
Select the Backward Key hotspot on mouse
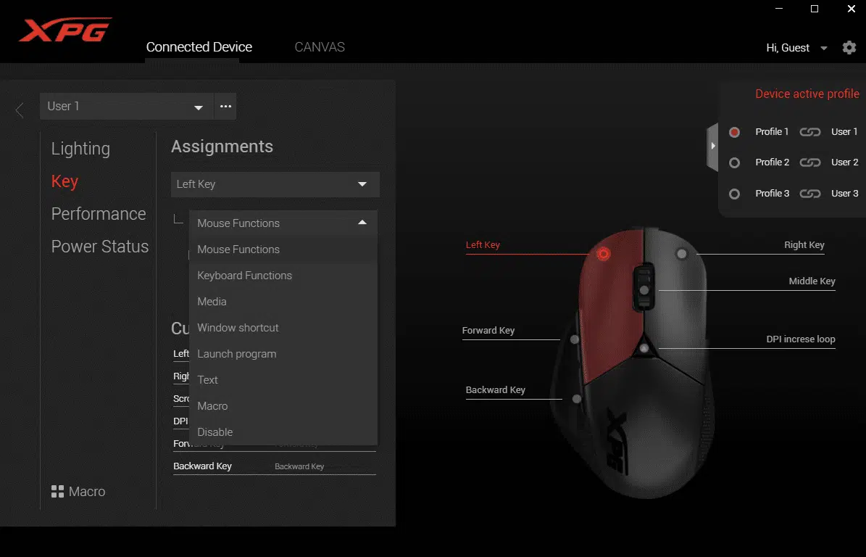[x=577, y=398]
